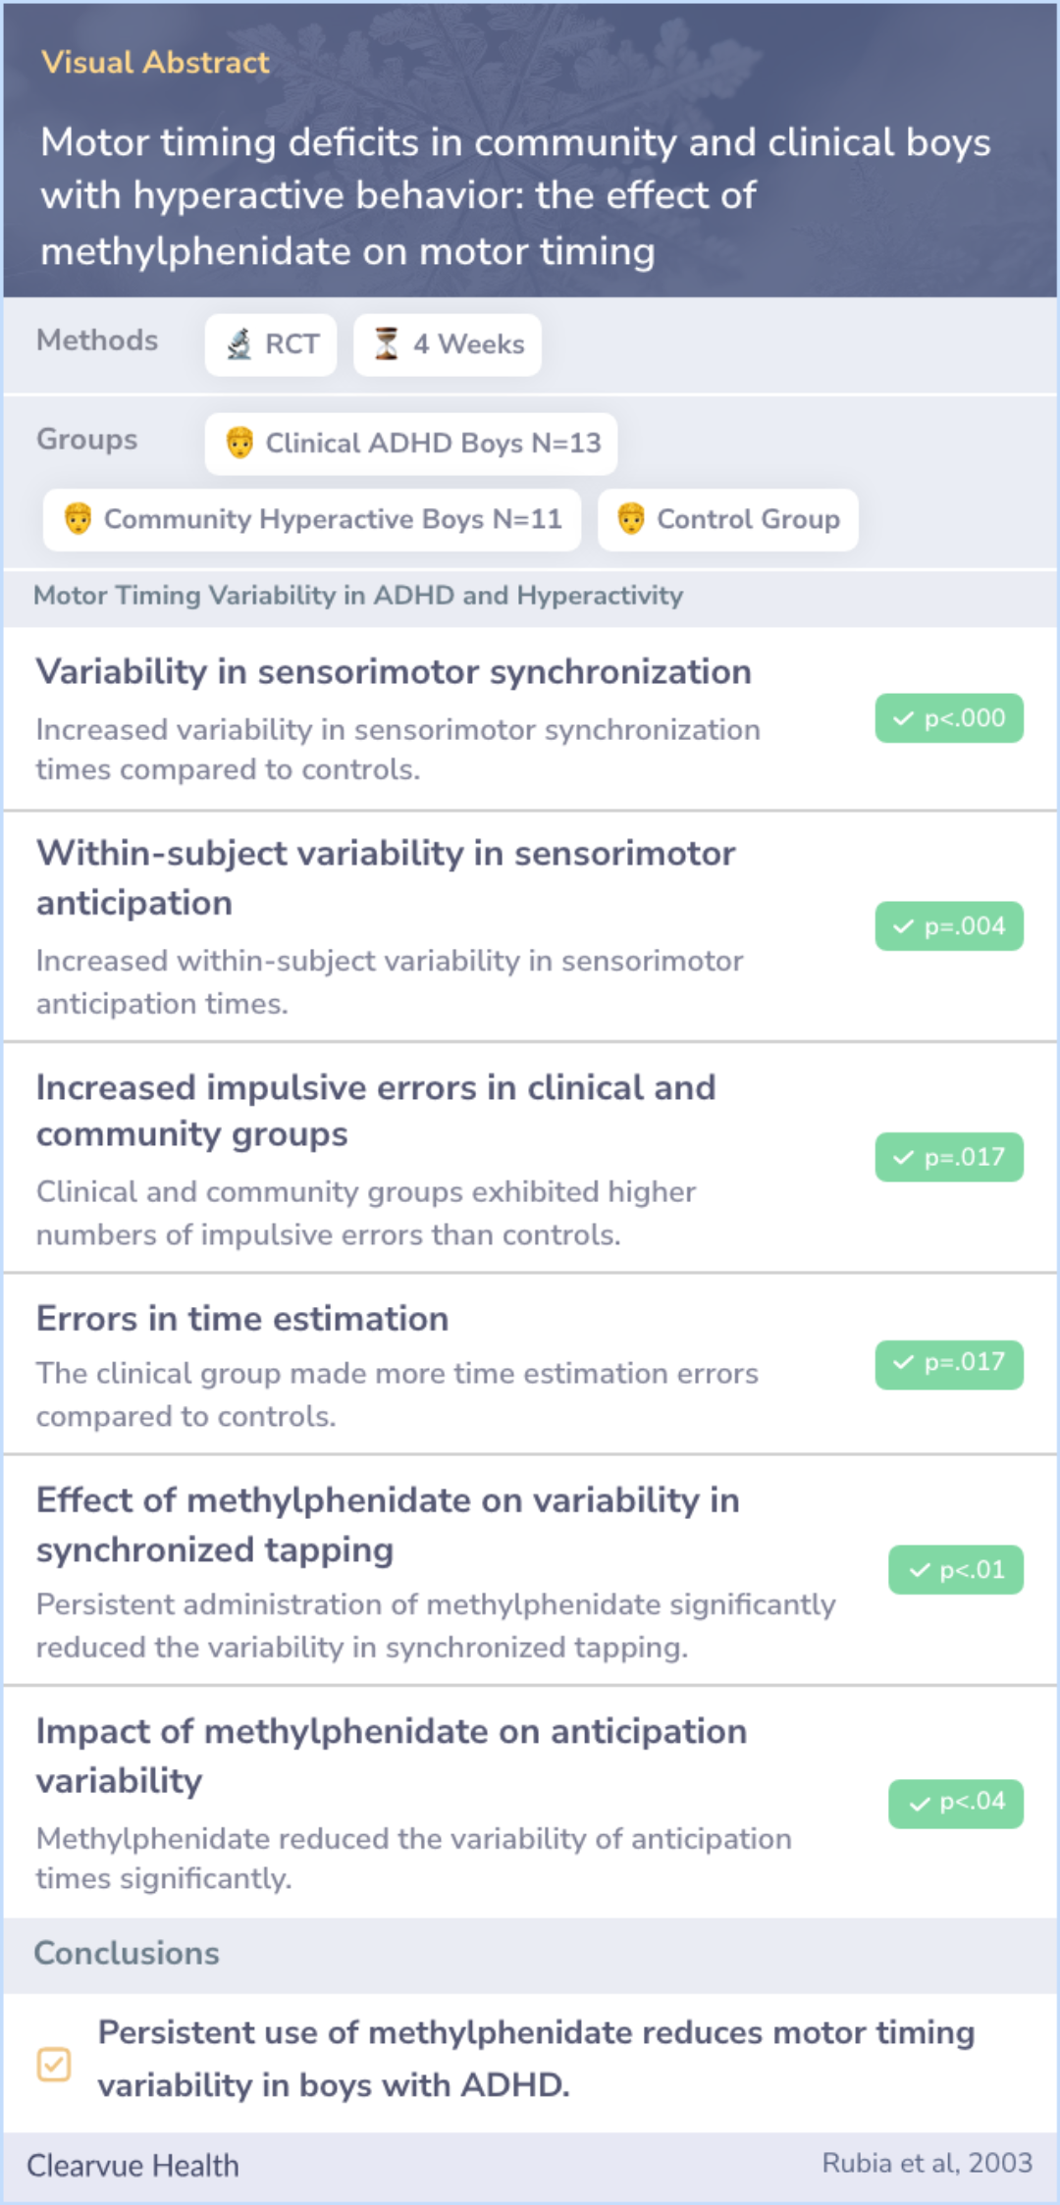Click the Errors in time estimation p=.017 badge
1060x2205 pixels.
coord(949,1363)
